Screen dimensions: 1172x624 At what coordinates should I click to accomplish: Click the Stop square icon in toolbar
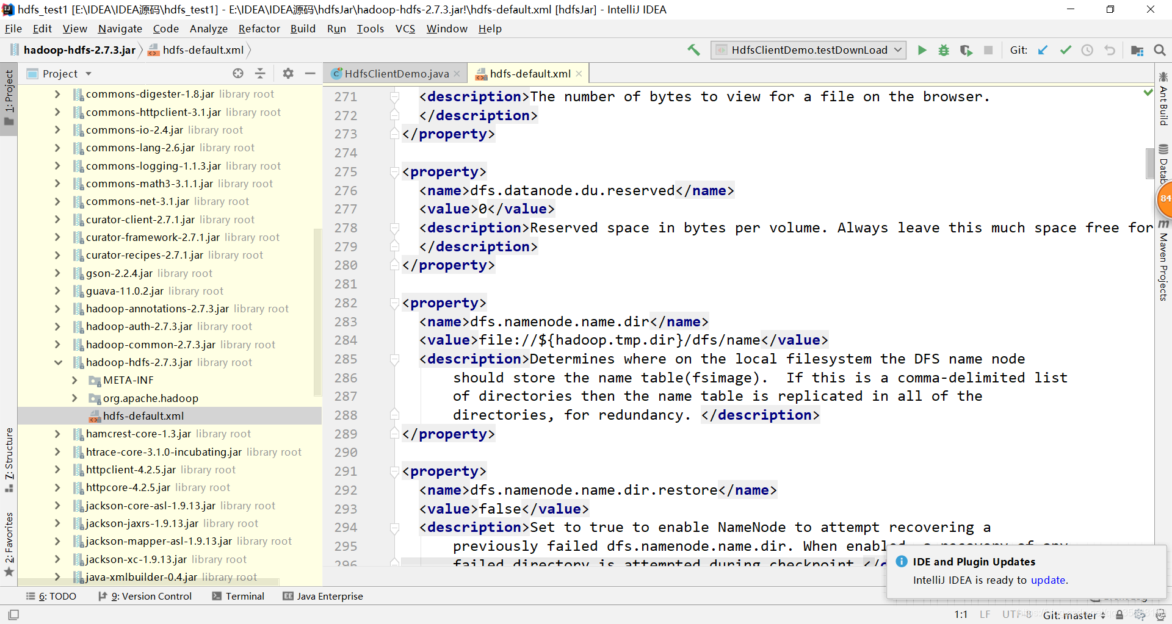click(x=988, y=50)
